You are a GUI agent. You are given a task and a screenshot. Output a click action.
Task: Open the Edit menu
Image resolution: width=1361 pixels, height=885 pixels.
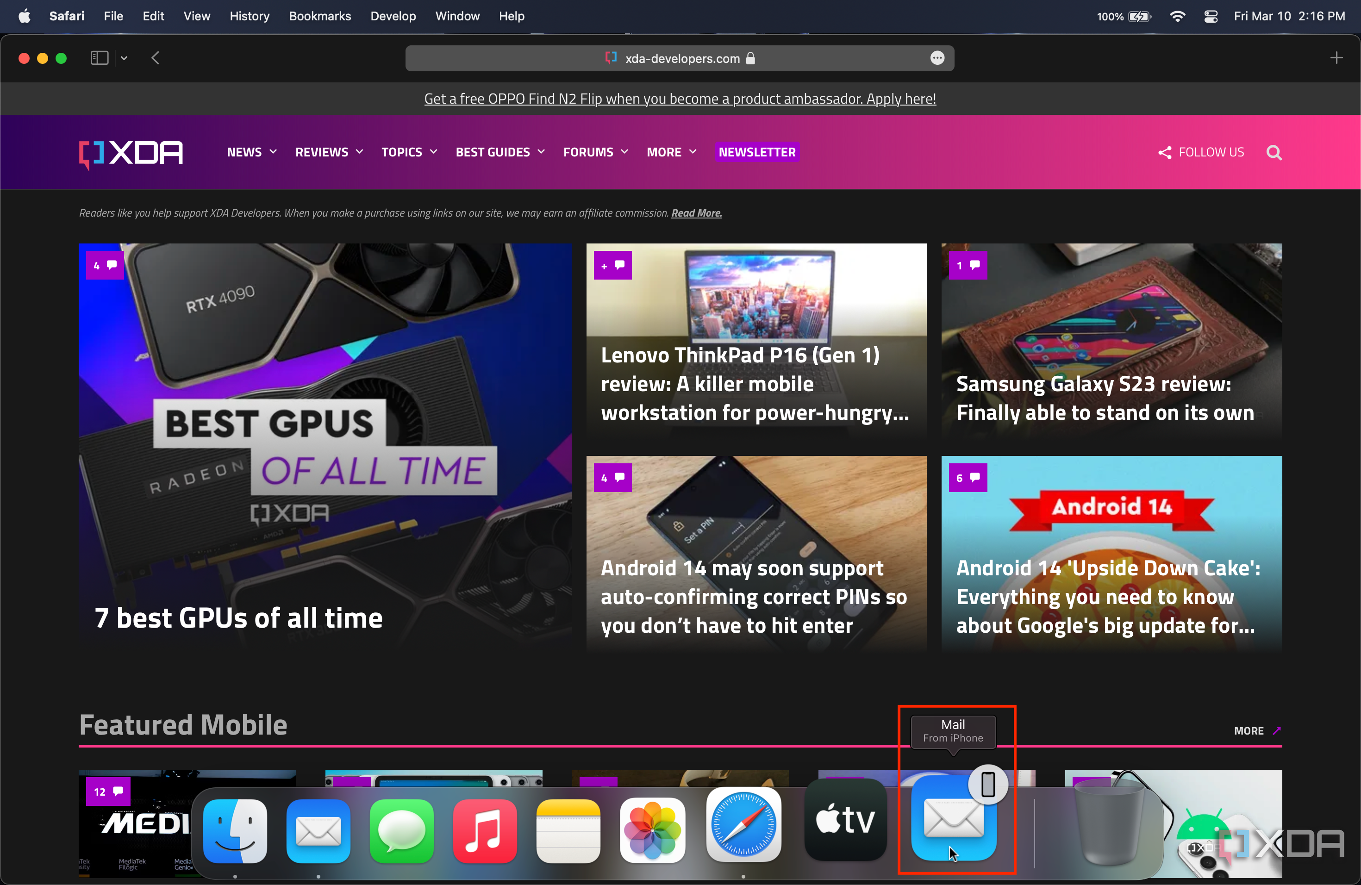[153, 16]
